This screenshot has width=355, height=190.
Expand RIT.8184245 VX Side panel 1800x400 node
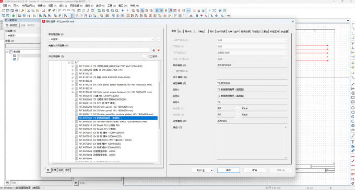(x=73, y=85)
